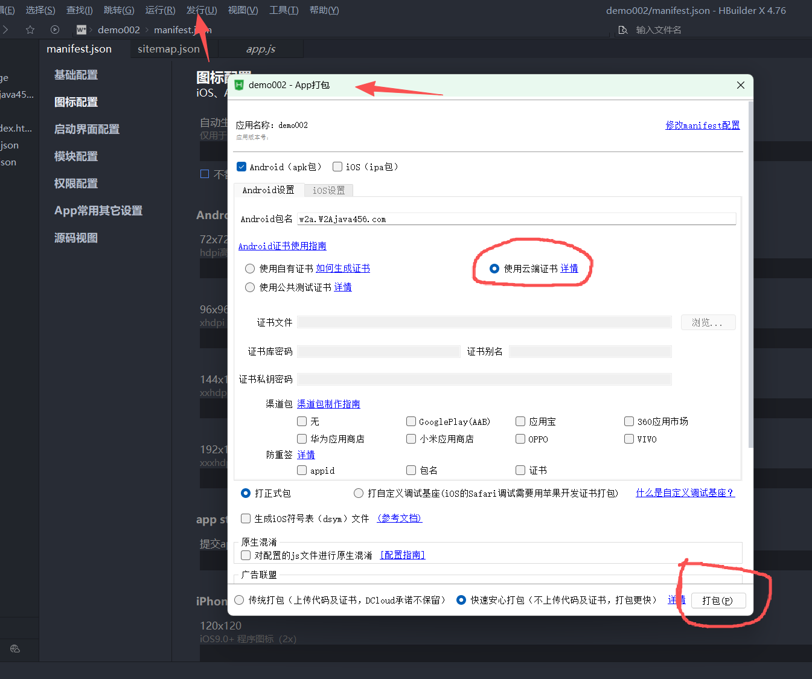Screen dimensions: 812x679
Task: Close the App打包 dialog
Action: [741, 85]
